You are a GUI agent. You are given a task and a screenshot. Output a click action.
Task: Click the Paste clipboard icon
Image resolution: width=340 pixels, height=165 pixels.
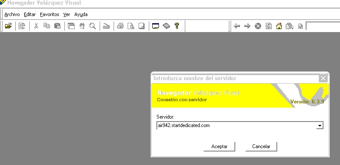click(x=57, y=26)
